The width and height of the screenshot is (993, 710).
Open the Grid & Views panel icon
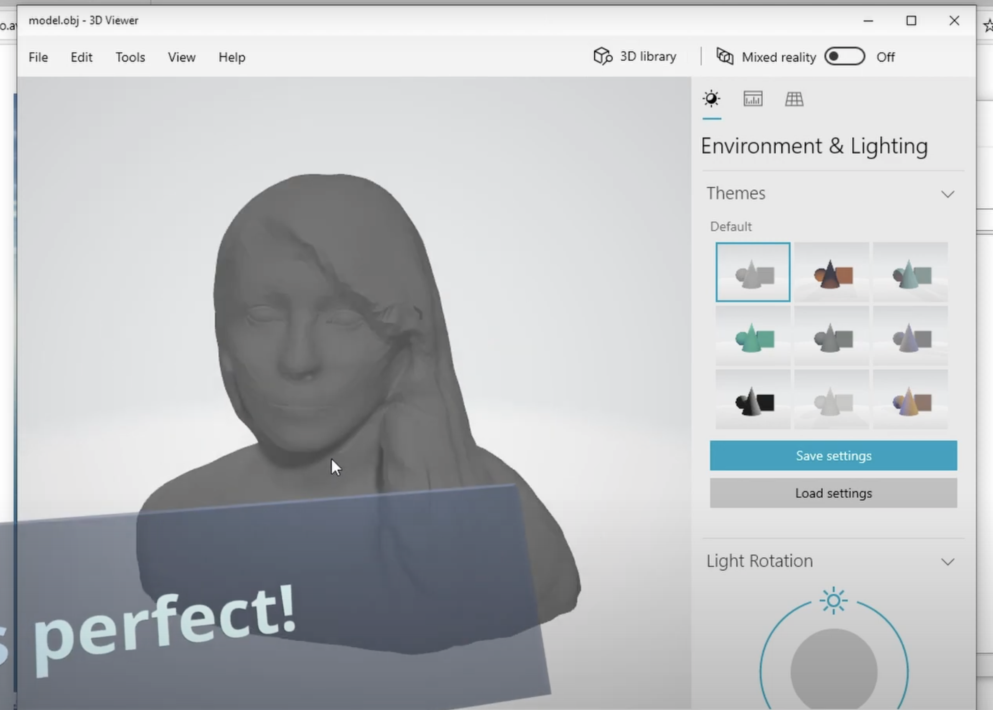tap(794, 99)
